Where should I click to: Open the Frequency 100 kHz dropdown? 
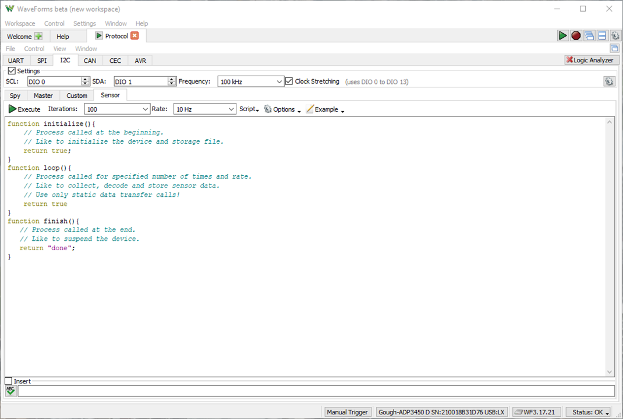pos(251,81)
